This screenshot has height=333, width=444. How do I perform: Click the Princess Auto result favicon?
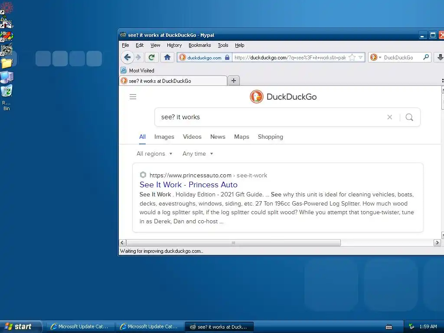[x=143, y=175]
